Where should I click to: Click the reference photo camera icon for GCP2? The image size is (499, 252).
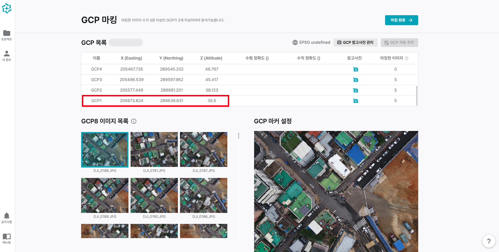[355, 90]
